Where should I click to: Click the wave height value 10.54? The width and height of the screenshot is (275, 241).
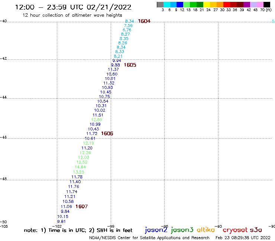pyautogui.click(x=103, y=101)
